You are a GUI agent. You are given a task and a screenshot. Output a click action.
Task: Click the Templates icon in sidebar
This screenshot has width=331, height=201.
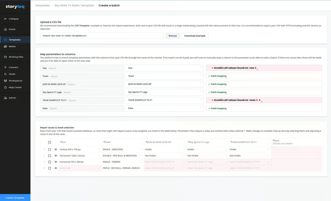[6, 40]
